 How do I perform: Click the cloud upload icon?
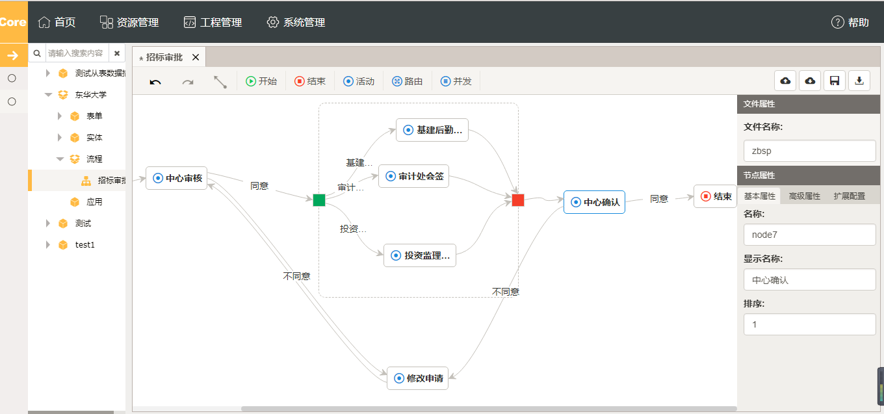pos(785,81)
